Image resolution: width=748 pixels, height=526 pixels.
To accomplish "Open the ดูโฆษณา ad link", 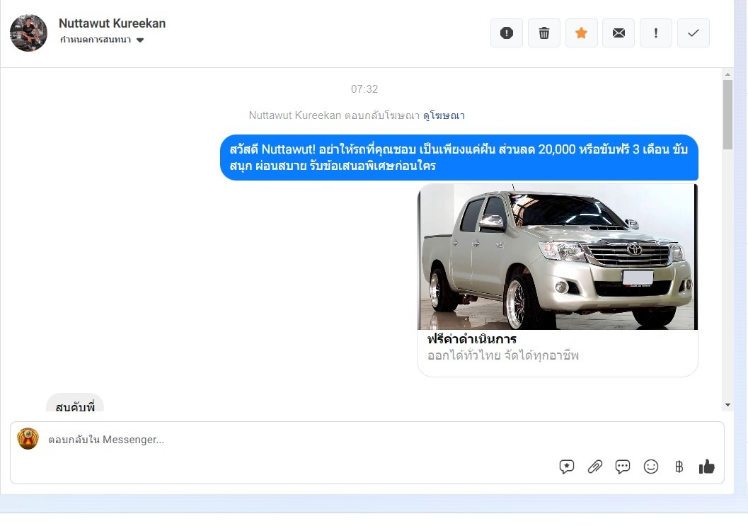I will click(444, 115).
